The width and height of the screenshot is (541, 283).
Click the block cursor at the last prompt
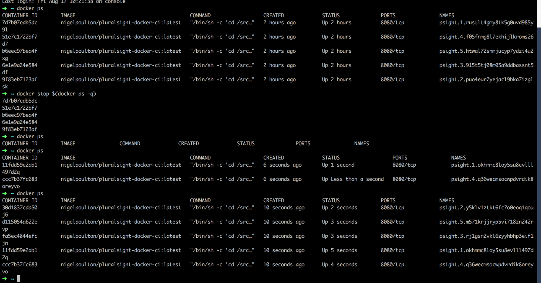(x=18, y=279)
